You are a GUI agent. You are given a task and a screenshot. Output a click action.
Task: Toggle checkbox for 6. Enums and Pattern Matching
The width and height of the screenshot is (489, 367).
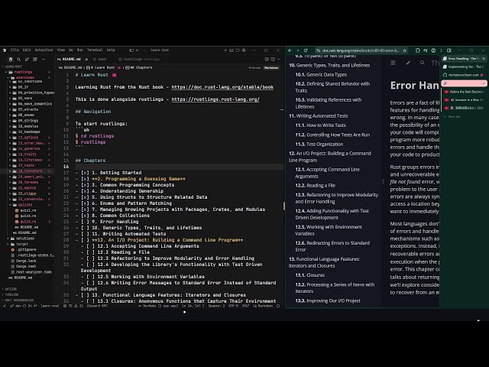pyautogui.click(x=85, y=203)
